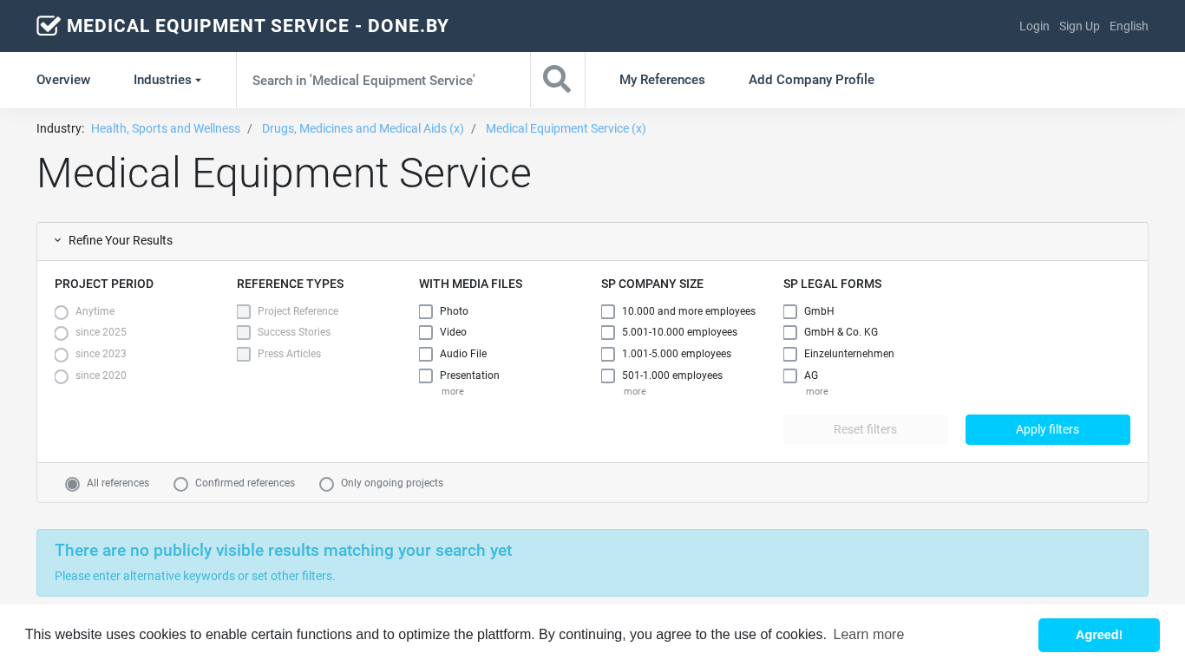1185x666 pixels.
Task: Open the English language selector
Action: [x=1128, y=26]
